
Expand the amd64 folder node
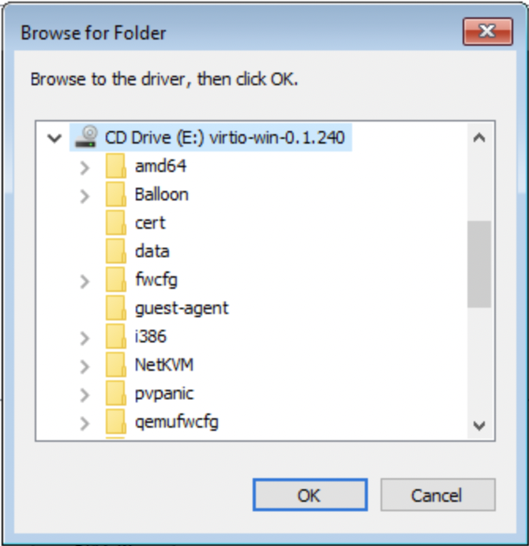[85, 167]
